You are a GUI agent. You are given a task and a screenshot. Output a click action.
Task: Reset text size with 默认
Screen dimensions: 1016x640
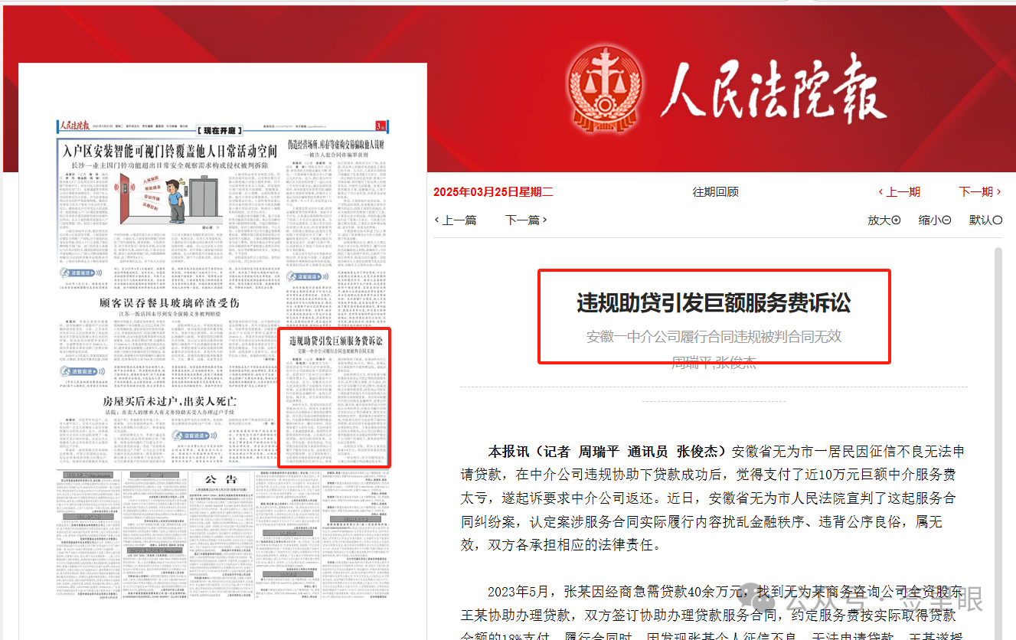985,220
